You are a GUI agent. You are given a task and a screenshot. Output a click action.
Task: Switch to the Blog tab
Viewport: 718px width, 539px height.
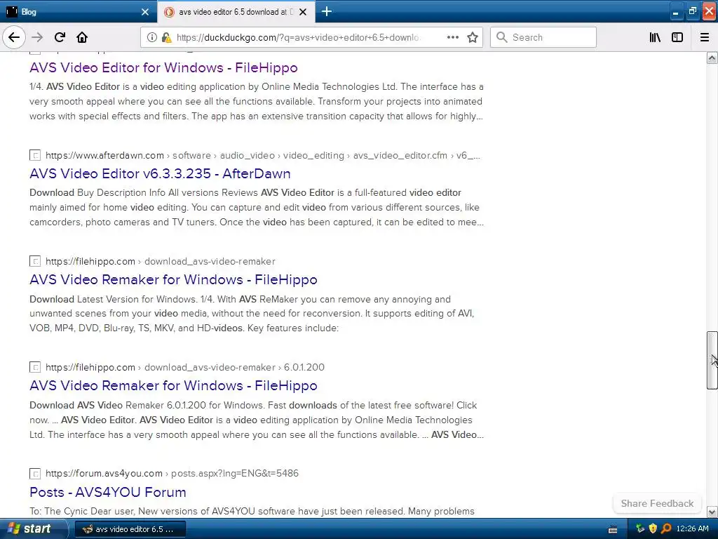pos(79,12)
